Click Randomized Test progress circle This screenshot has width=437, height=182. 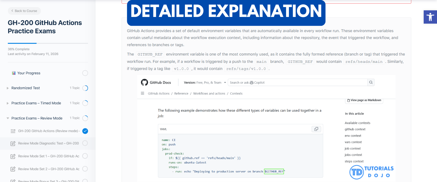tap(85, 88)
